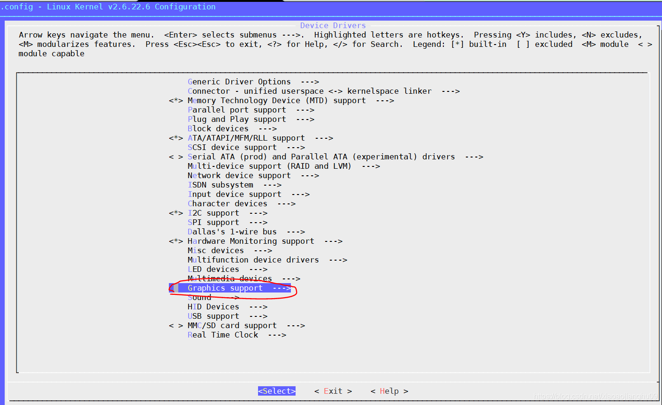Open Generic Driver Options submenu

point(253,82)
